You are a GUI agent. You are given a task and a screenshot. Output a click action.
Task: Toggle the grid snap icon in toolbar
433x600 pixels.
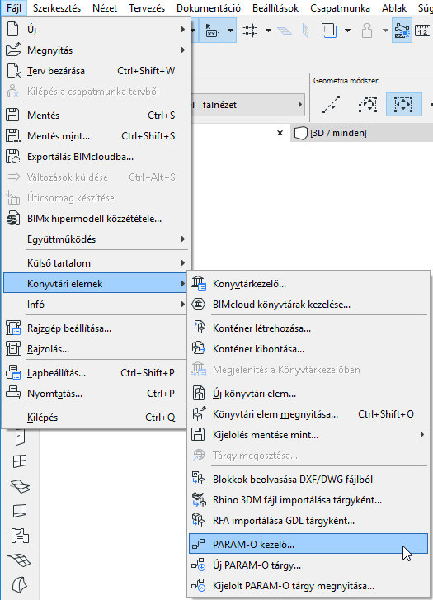[250, 31]
